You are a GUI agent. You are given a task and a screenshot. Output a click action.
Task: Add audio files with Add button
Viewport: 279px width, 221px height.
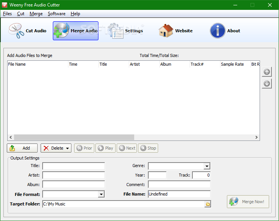click(x=22, y=148)
